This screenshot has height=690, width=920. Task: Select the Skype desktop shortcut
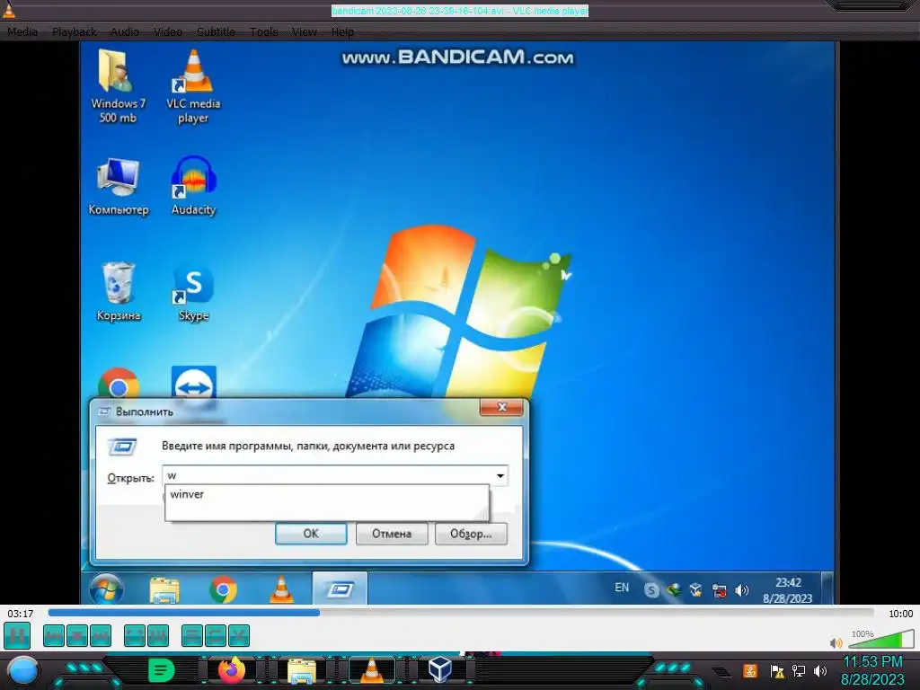[194, 292]
